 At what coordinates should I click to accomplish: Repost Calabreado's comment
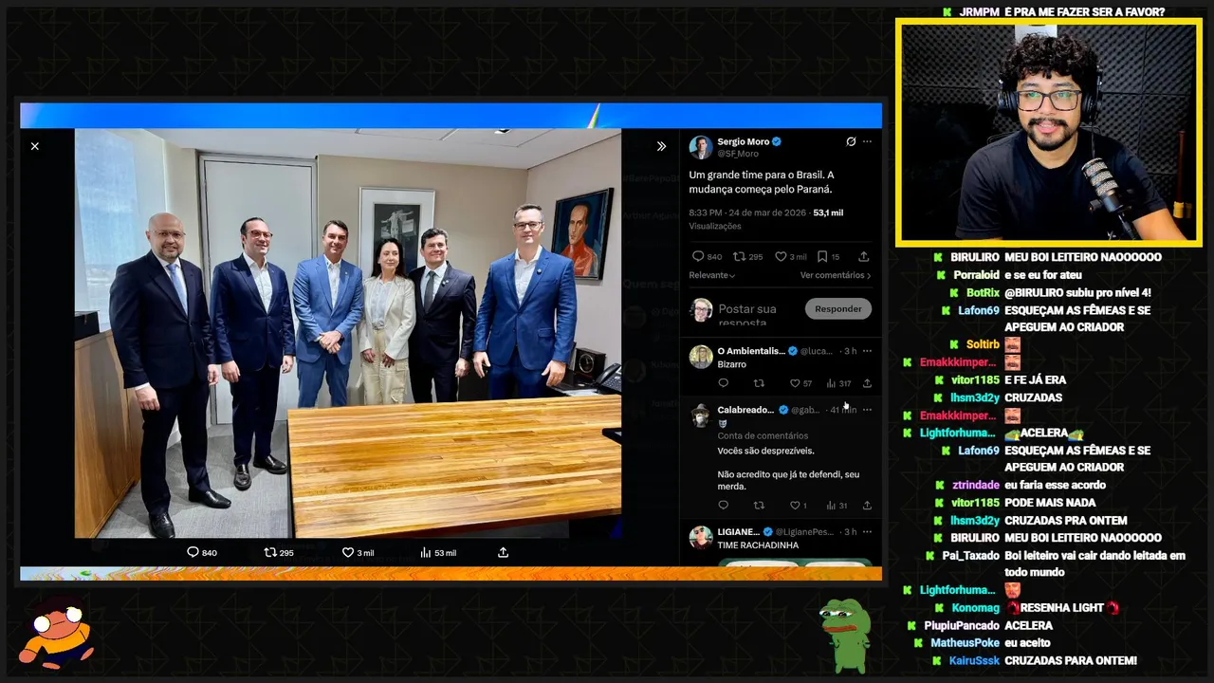(759, 506)
